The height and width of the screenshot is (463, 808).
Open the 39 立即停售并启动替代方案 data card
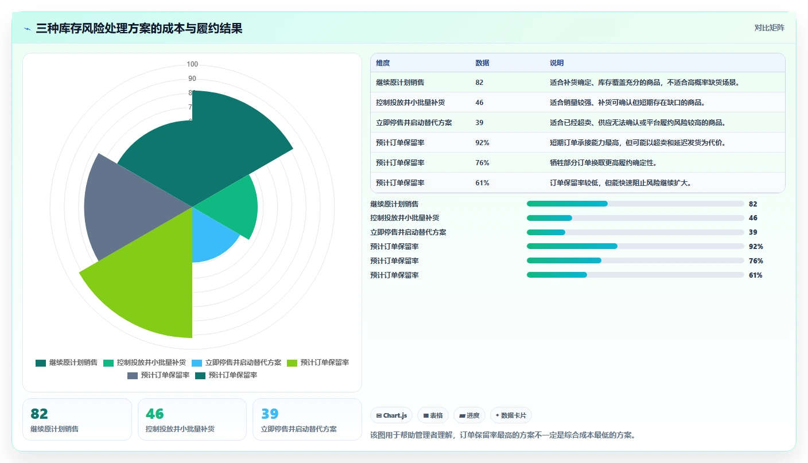307,419
